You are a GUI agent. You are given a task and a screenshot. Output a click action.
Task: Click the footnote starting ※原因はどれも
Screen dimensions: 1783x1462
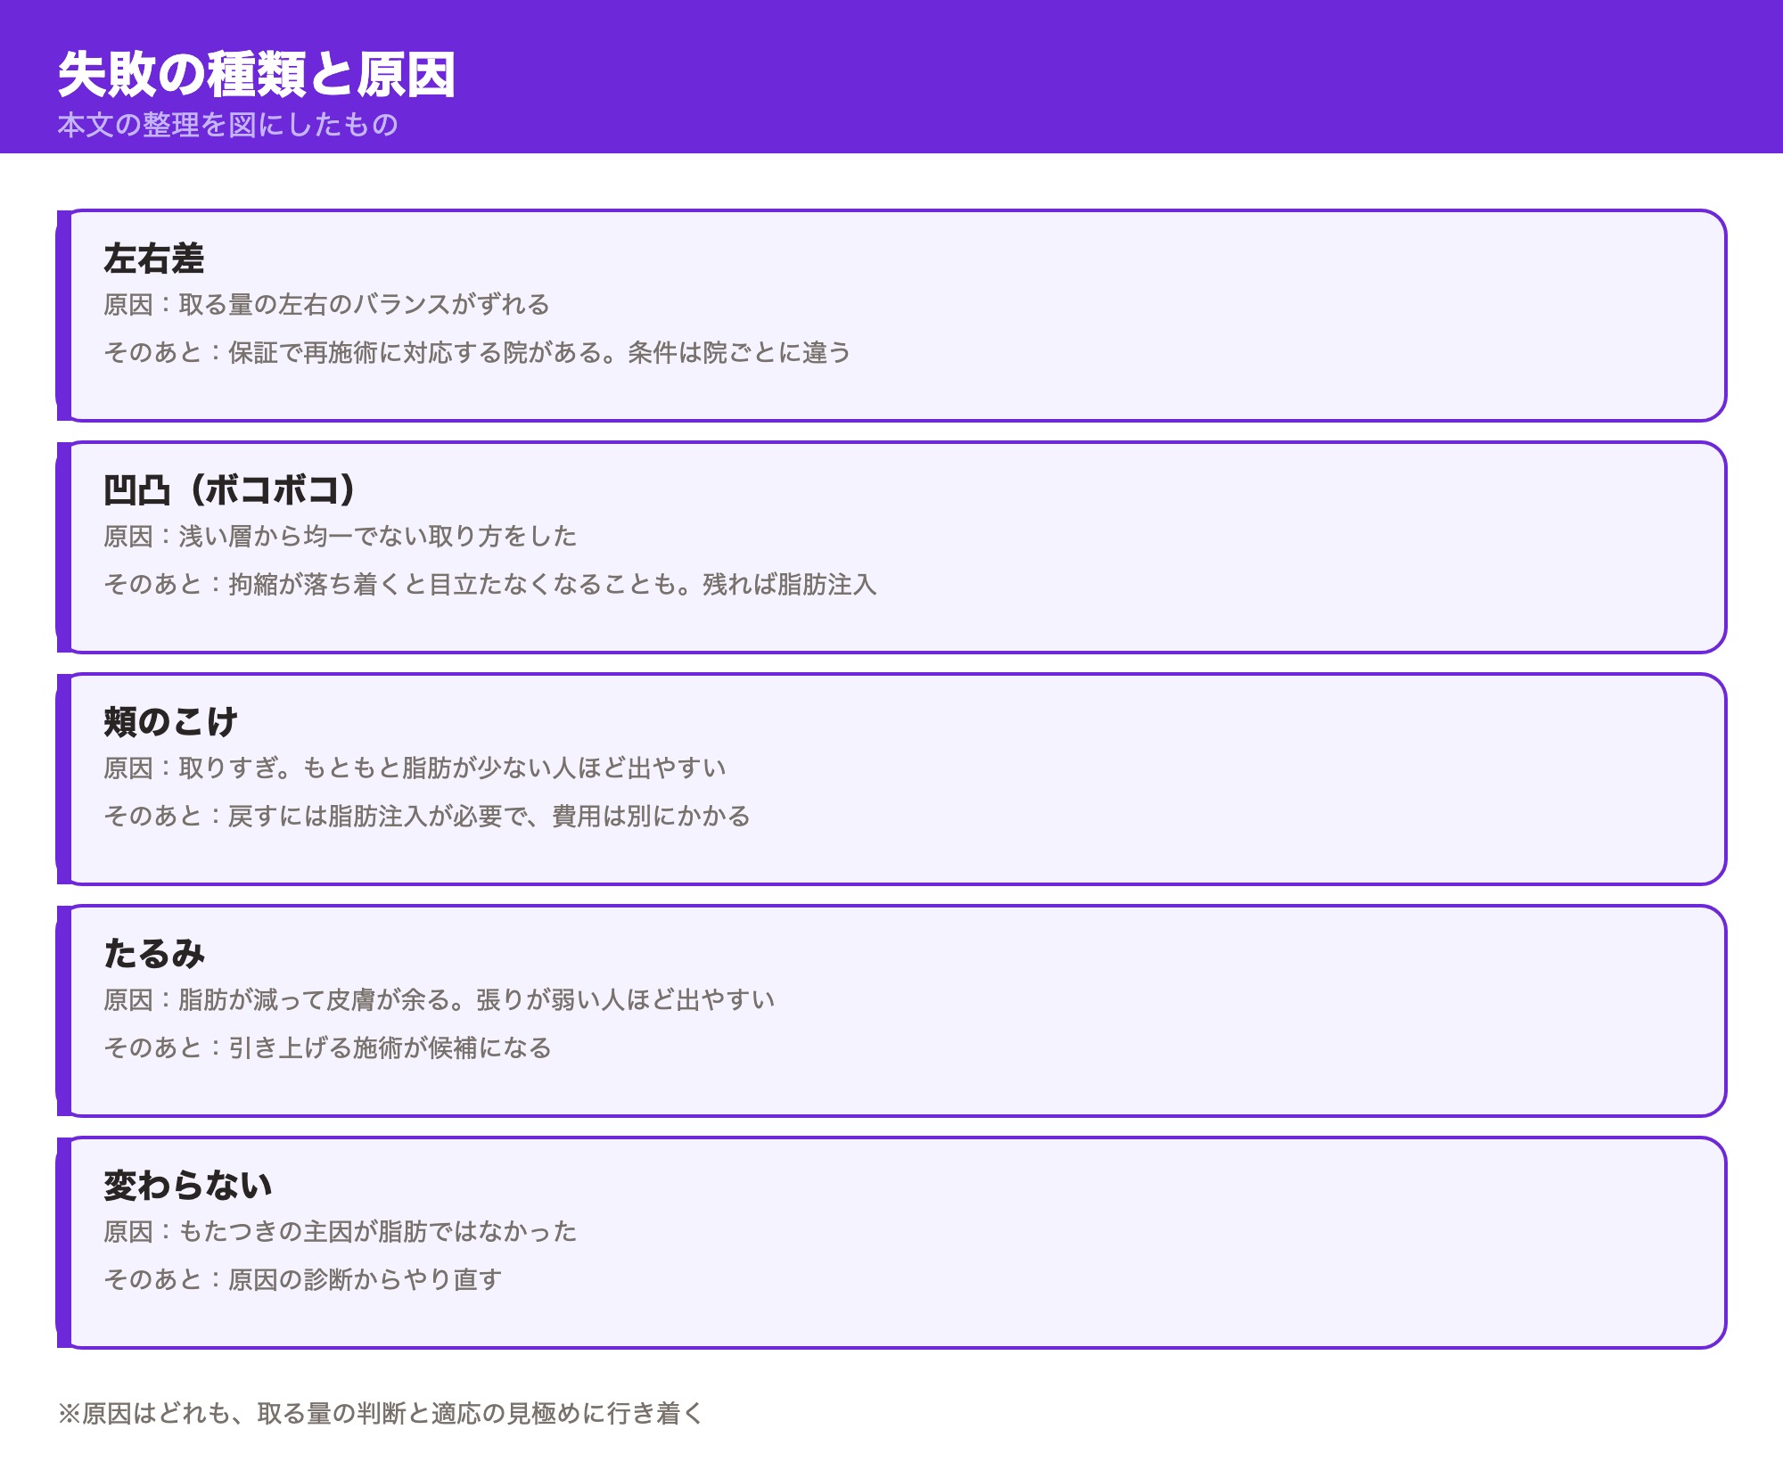381,1414
